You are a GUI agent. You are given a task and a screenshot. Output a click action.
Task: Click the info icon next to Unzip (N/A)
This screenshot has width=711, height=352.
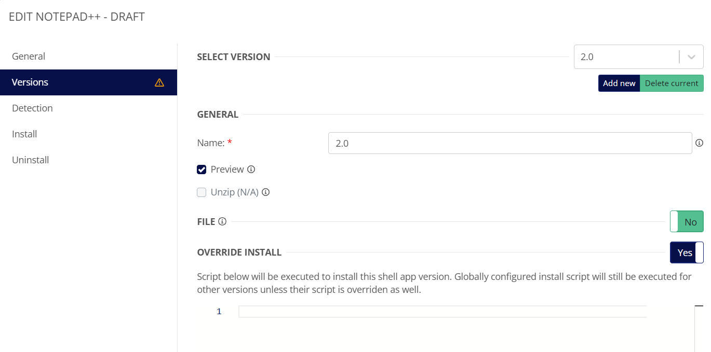[x=266, y=192]
